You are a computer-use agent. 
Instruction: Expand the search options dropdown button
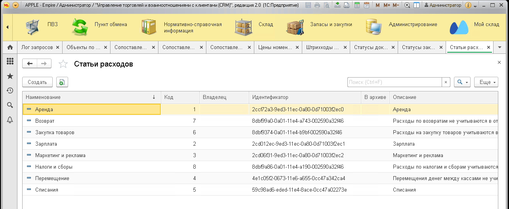tap(462, 82)
